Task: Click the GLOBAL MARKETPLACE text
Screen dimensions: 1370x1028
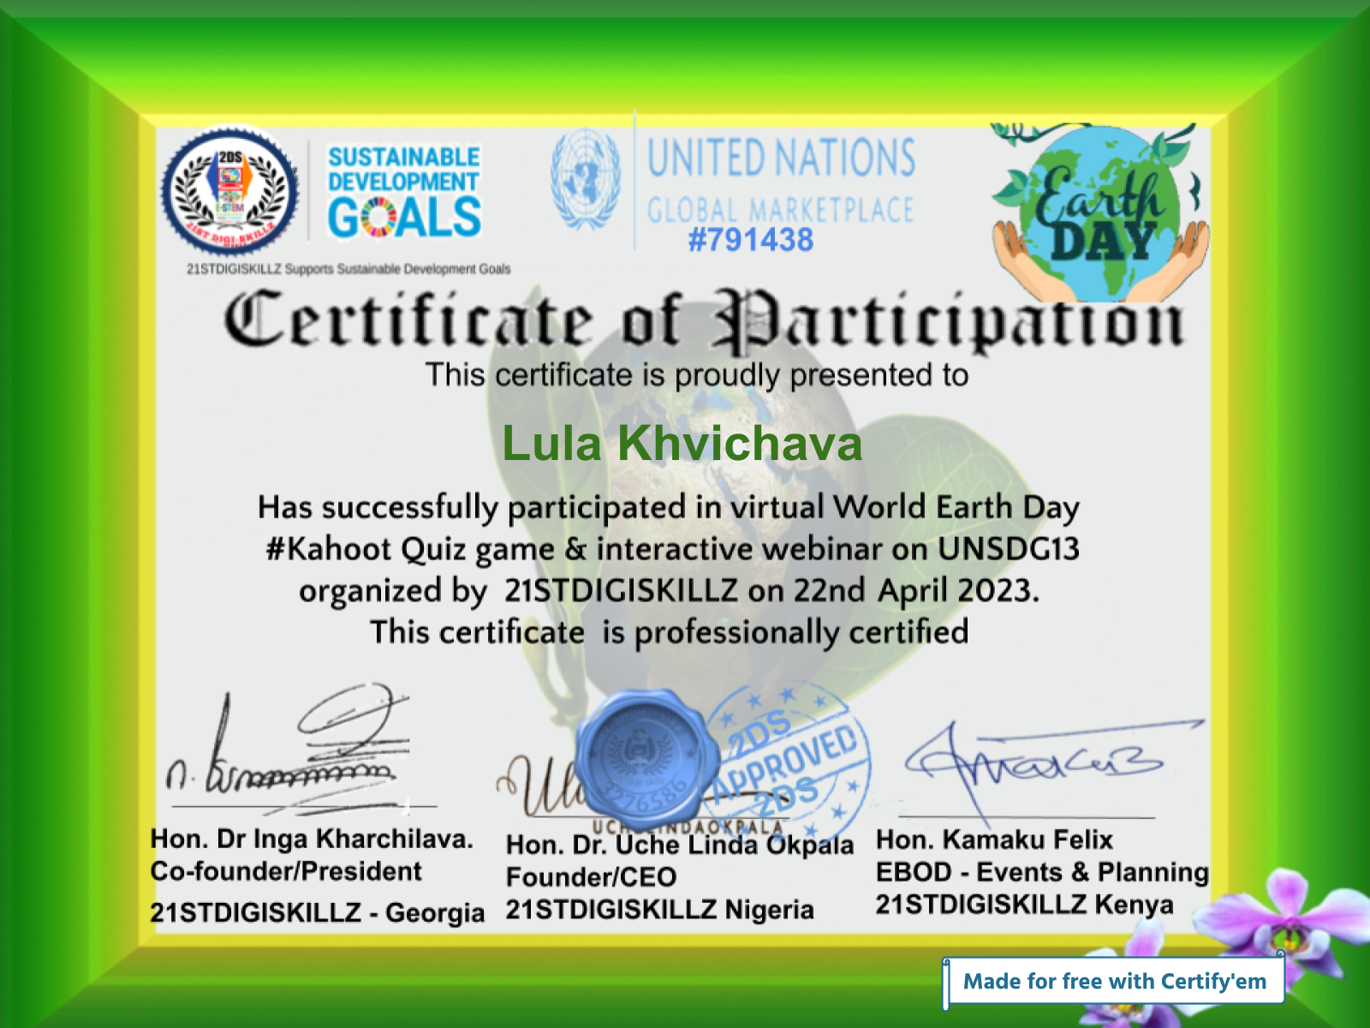Action: [780, 210]
